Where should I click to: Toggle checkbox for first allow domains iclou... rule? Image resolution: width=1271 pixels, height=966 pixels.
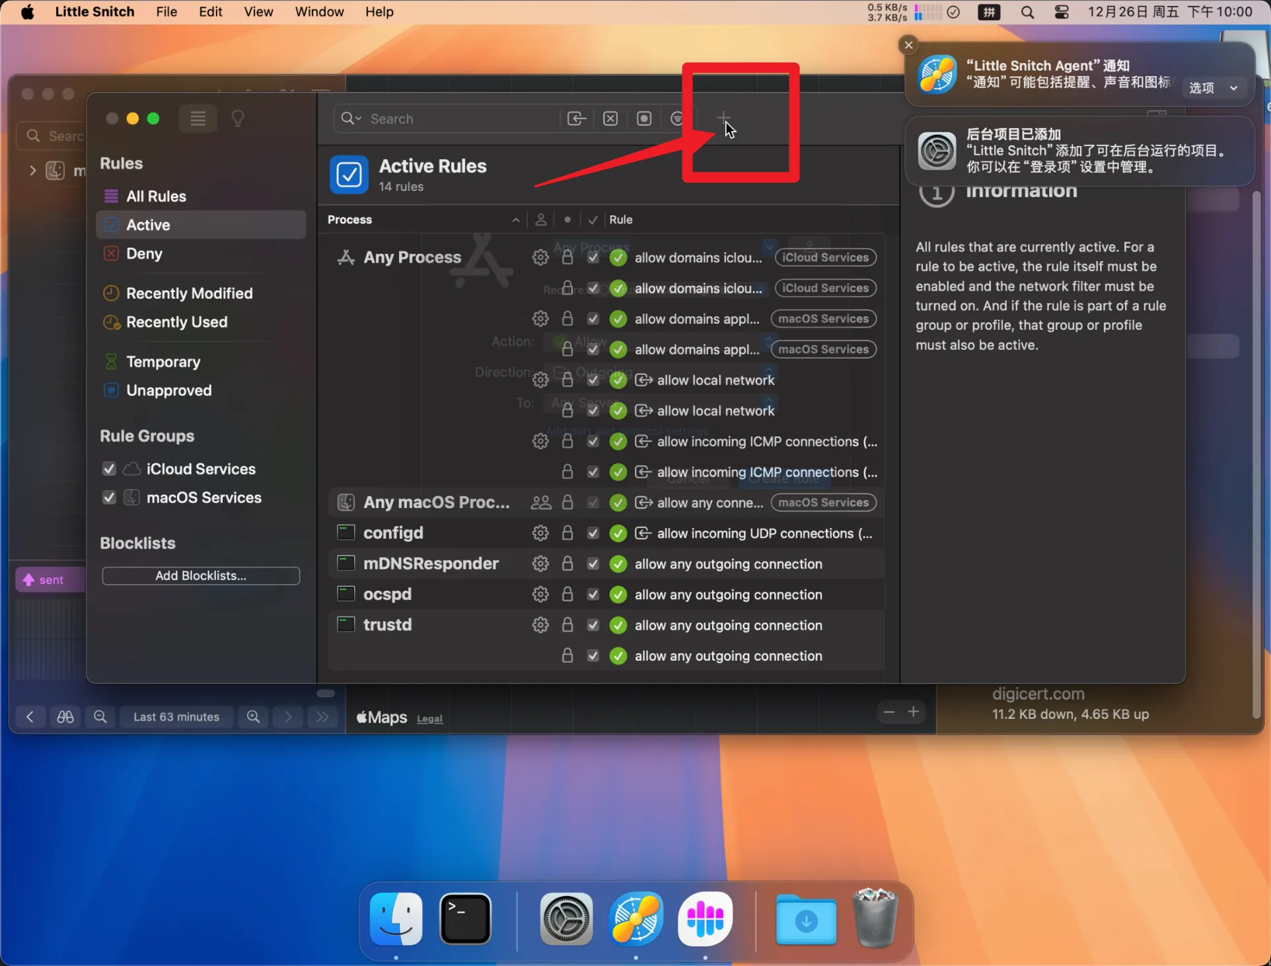(593, 258)
